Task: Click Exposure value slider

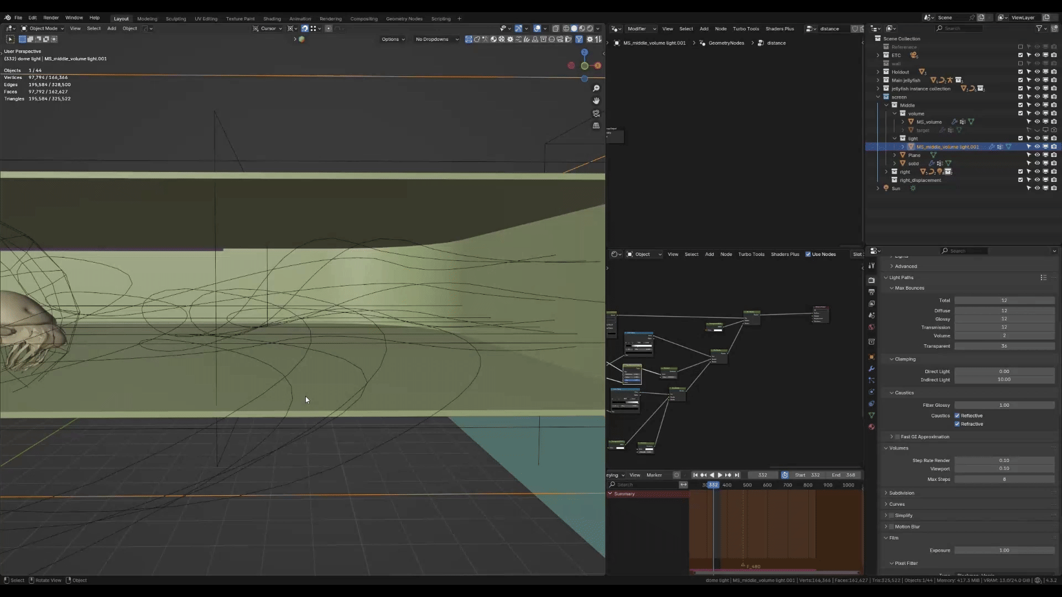Action: click(x=1004, y=551)
